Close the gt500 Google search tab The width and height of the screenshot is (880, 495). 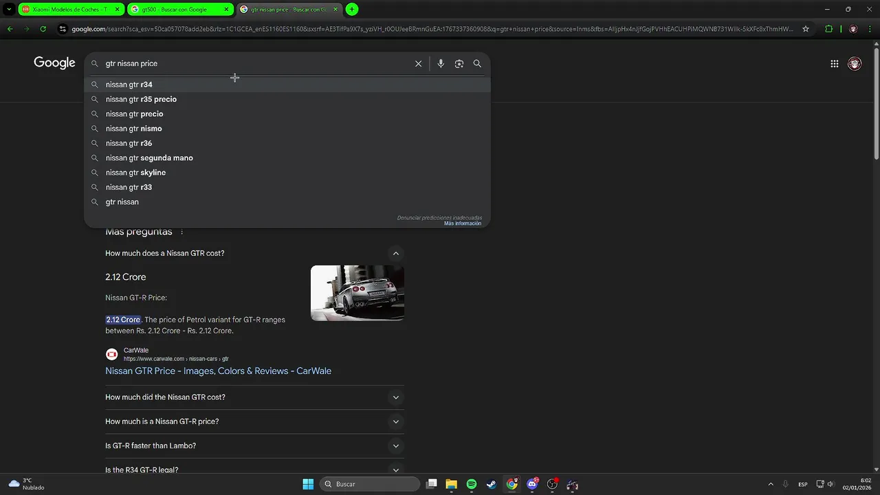point(226,9)
